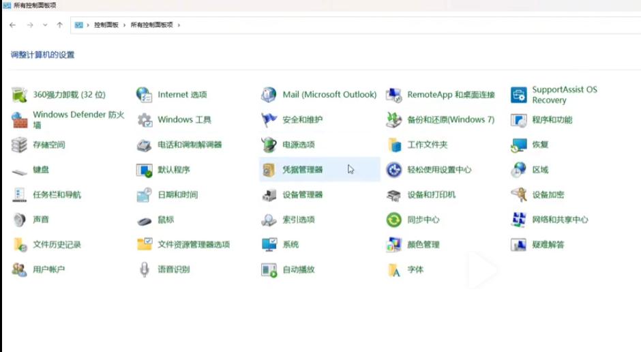
Task: Open the 设备和打印机 printer icon
Action: tap(394, 194)
